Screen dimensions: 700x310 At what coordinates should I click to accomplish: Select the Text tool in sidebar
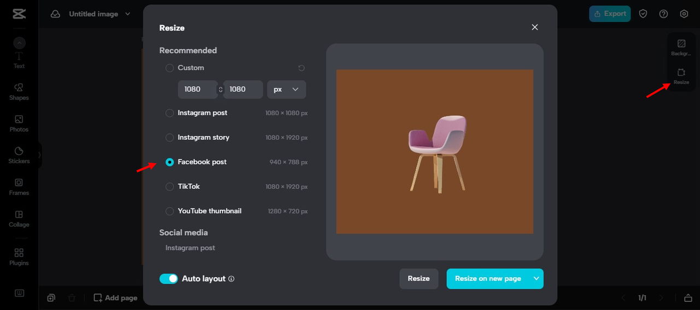pyautogui.click(x=19, y=61)
